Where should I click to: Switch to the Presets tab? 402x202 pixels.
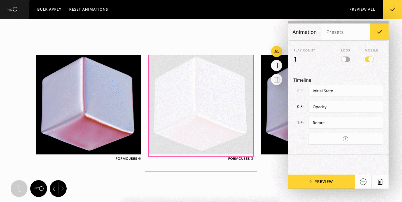335,32
